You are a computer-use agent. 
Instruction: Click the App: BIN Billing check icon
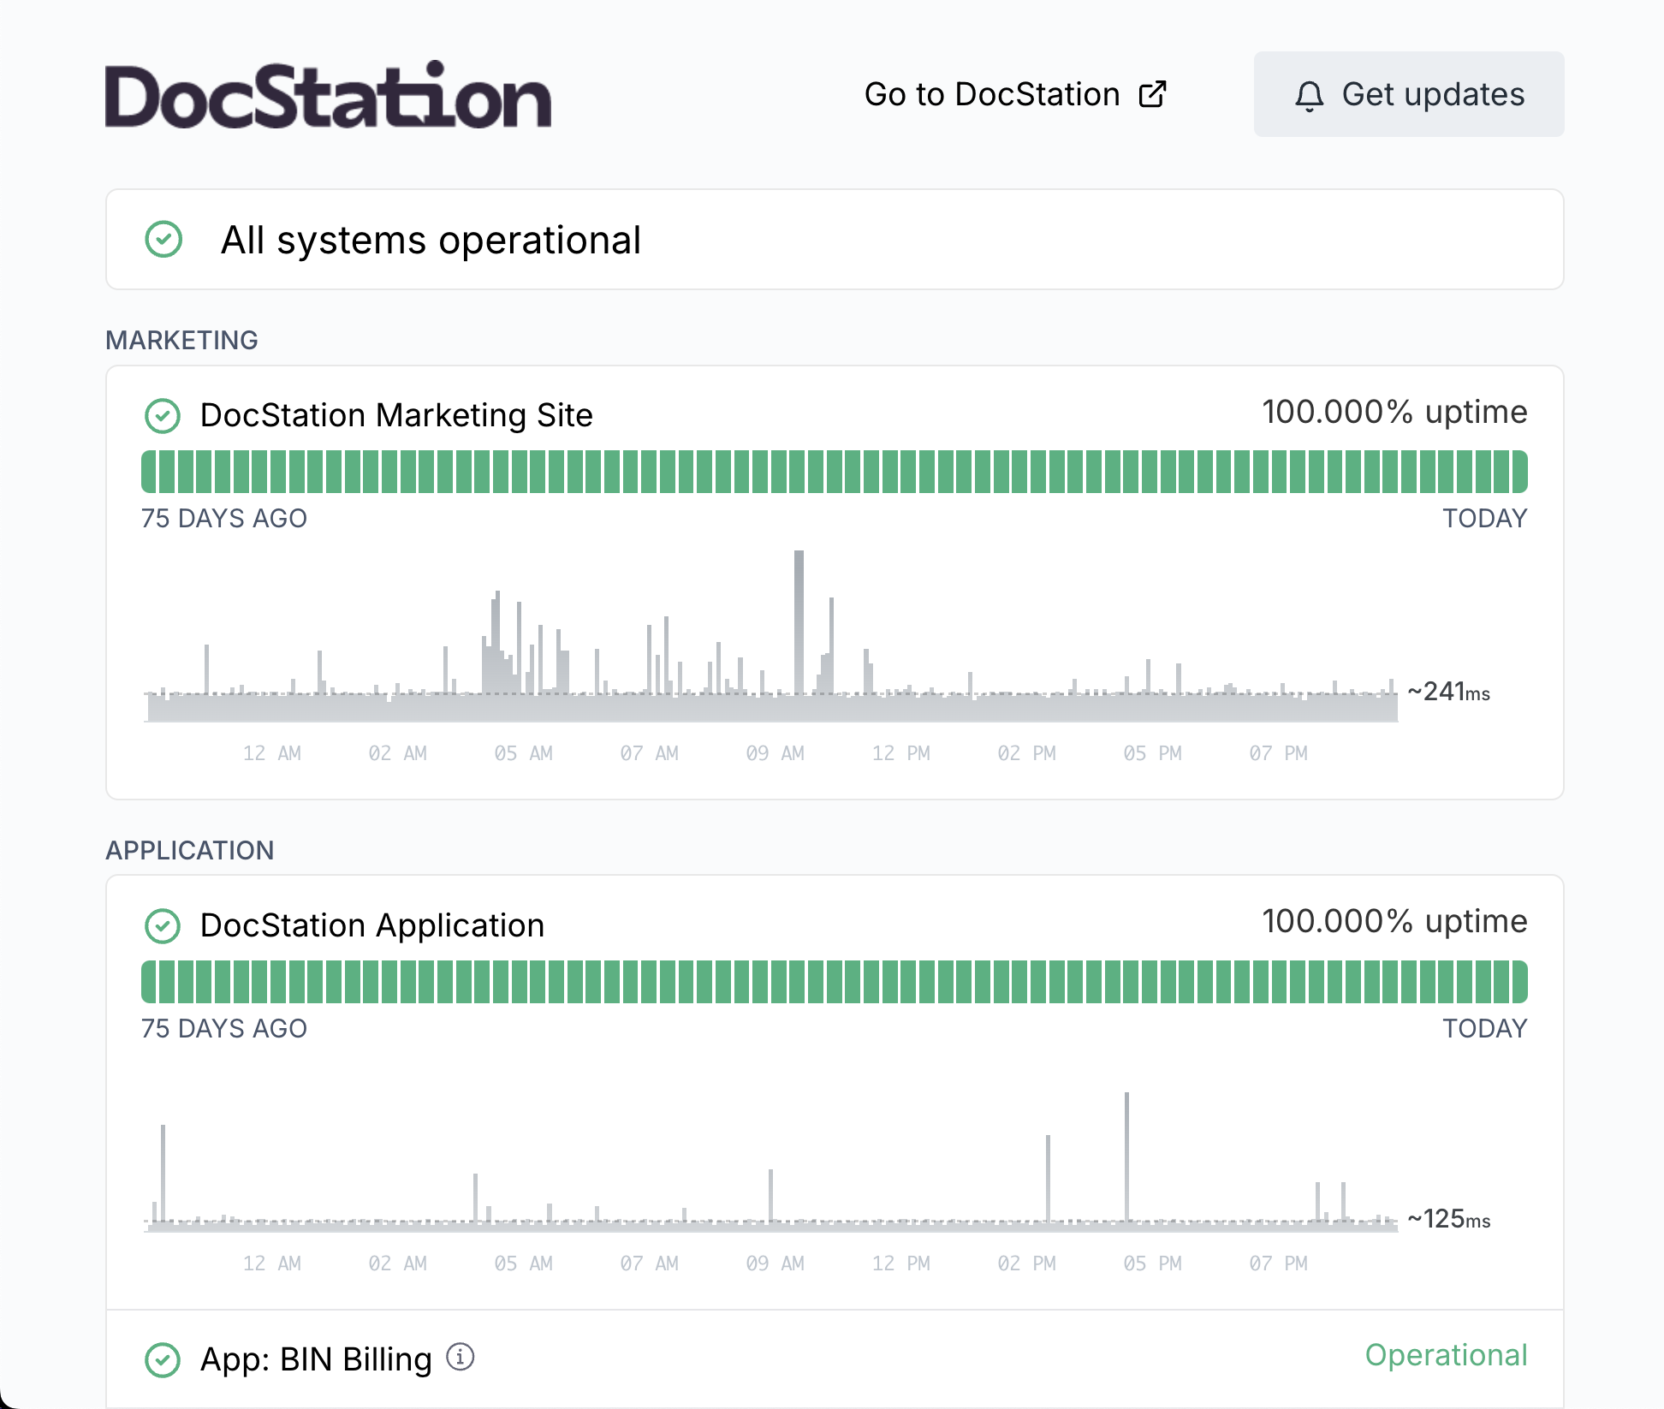tap(163, 1360)
